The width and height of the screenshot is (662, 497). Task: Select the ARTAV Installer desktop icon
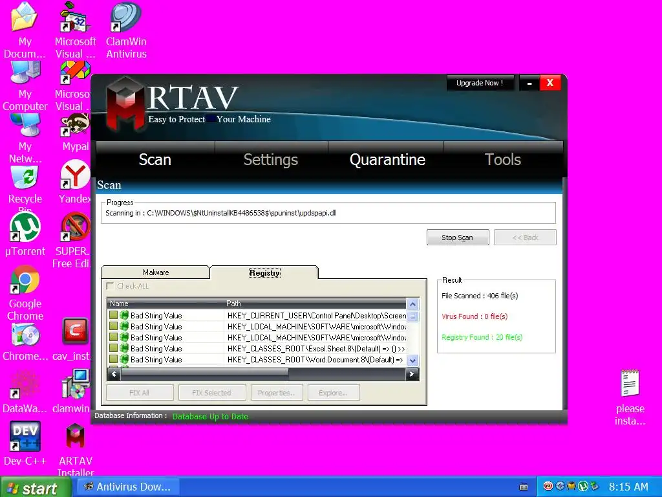click(x=75, y=450)
